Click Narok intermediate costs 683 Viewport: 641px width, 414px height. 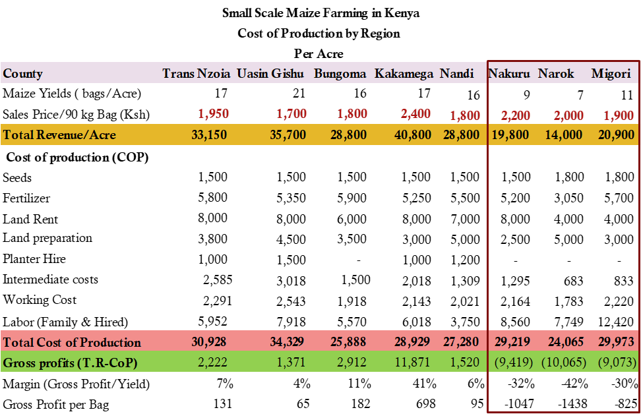tap(573, 281)
